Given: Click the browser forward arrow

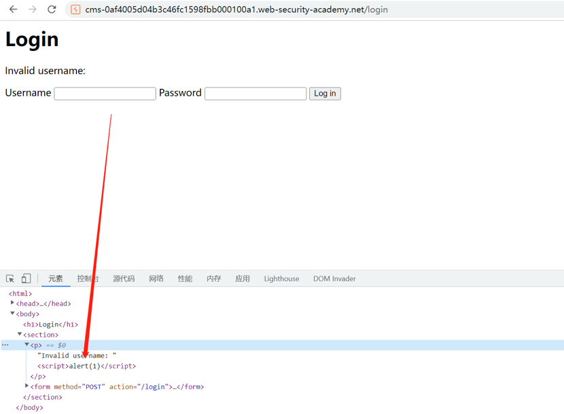Looking at the screenshot, I should (33, 10).
